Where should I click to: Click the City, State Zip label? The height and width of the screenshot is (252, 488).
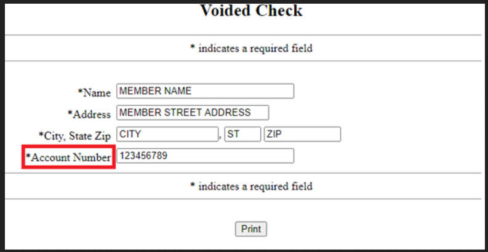(74, 136)
